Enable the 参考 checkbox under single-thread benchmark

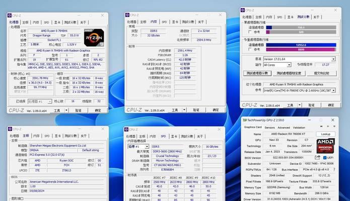250,32
